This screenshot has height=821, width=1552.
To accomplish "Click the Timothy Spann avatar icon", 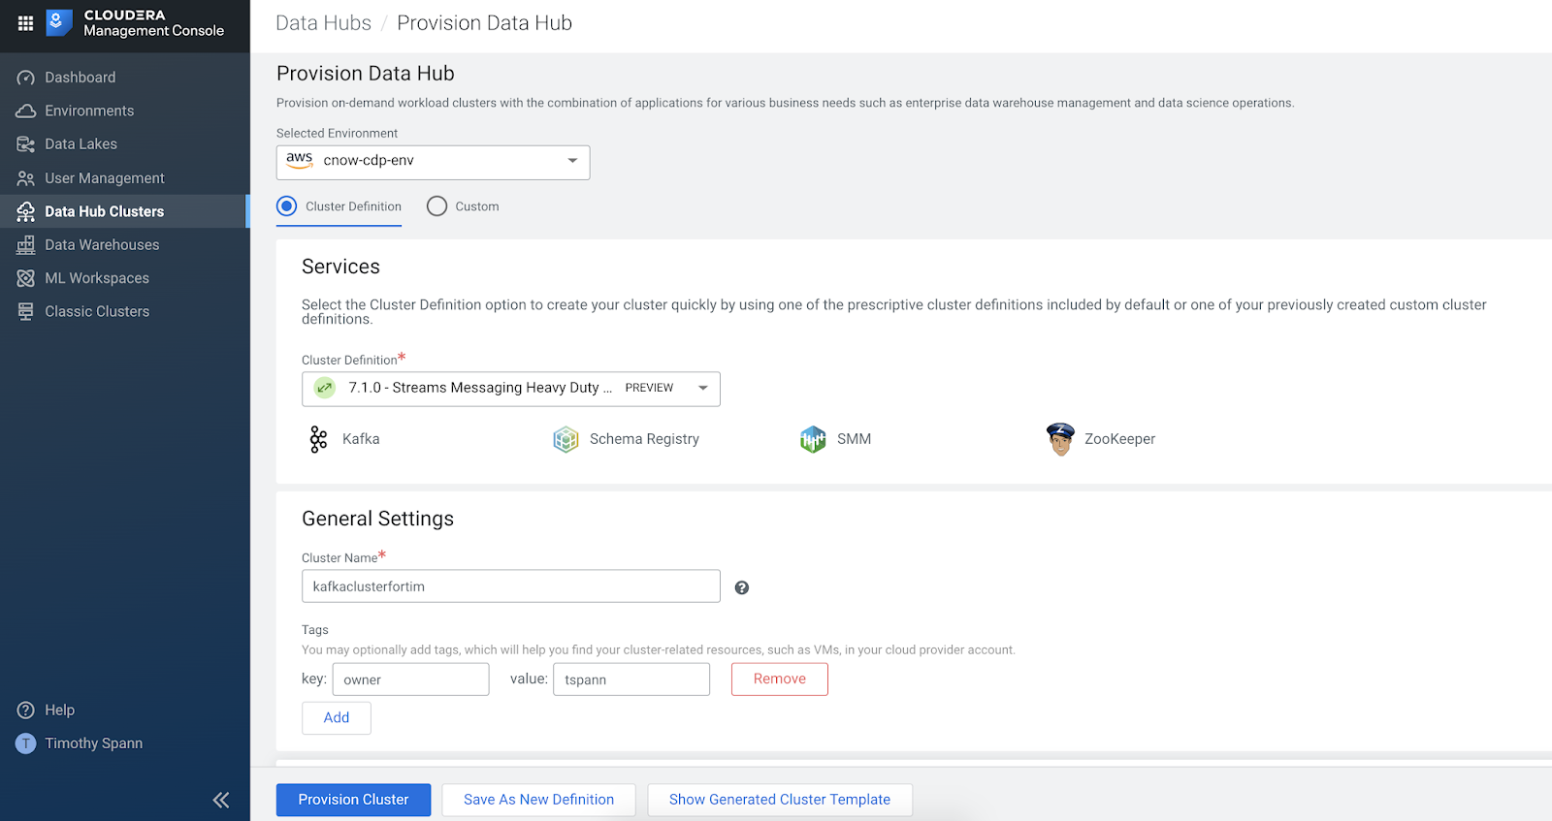I will click(x=26, y=743).
